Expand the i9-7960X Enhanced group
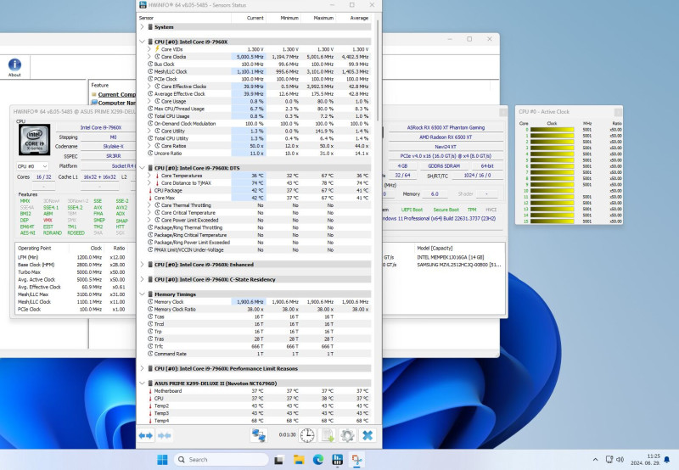The width and height of the screenshot is (679, 470). [x=142, y=265]
